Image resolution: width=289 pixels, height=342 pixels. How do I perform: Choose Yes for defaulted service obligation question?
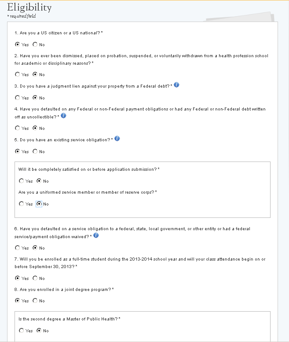[x=18, y=248]
